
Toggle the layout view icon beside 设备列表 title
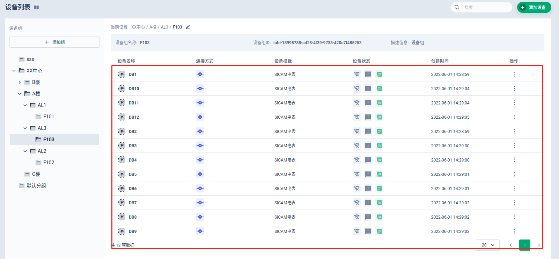pyautogui.click(x=36, y=7)
